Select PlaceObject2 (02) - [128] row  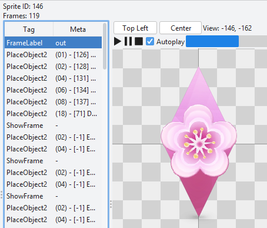(x=53, y=67)
